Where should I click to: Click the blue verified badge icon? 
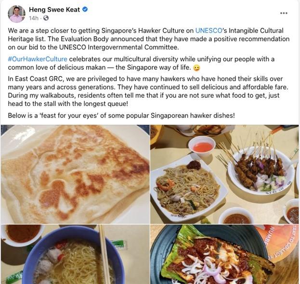pyautogui.click(x=85, y=9)
